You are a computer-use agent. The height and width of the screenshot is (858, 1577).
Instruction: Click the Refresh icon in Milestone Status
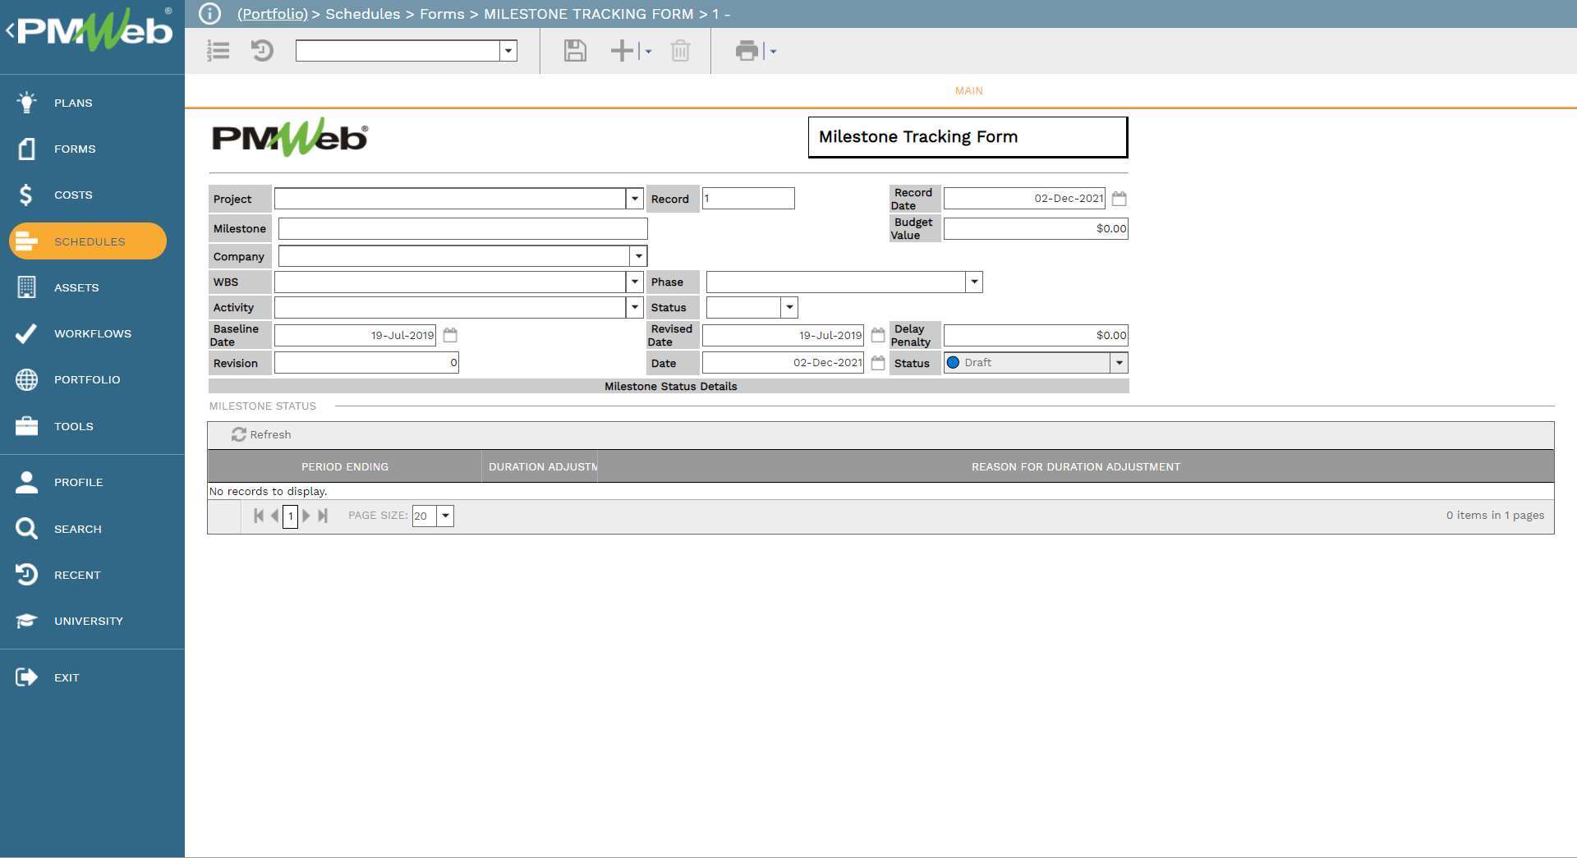click(239, 434)
